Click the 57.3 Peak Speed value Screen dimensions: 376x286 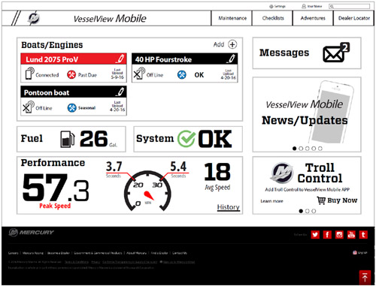coord(56,188)
